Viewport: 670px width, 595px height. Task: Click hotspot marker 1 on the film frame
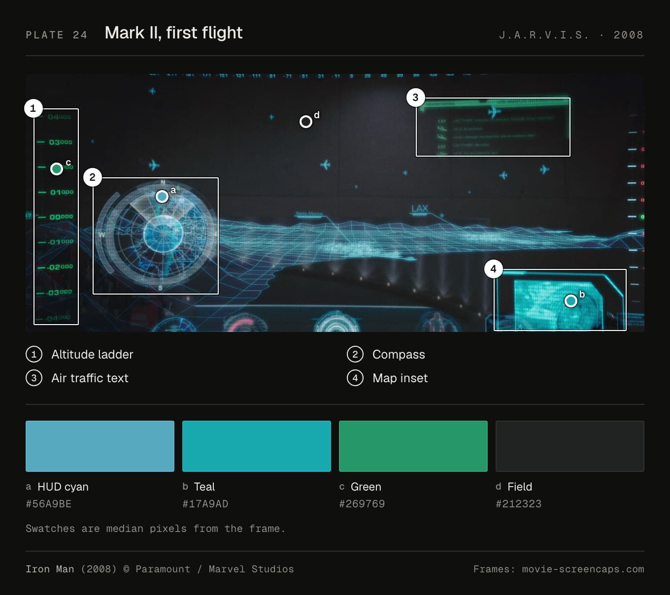click(33, 108)
